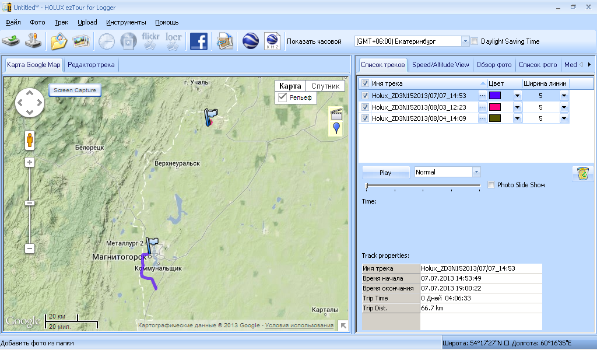Open the Фото menu
597x350 pixels.
[37, 22]
